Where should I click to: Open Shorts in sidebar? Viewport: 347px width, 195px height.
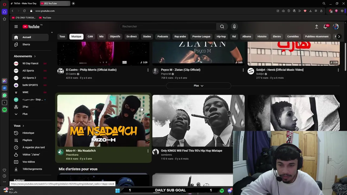(30, 44)
